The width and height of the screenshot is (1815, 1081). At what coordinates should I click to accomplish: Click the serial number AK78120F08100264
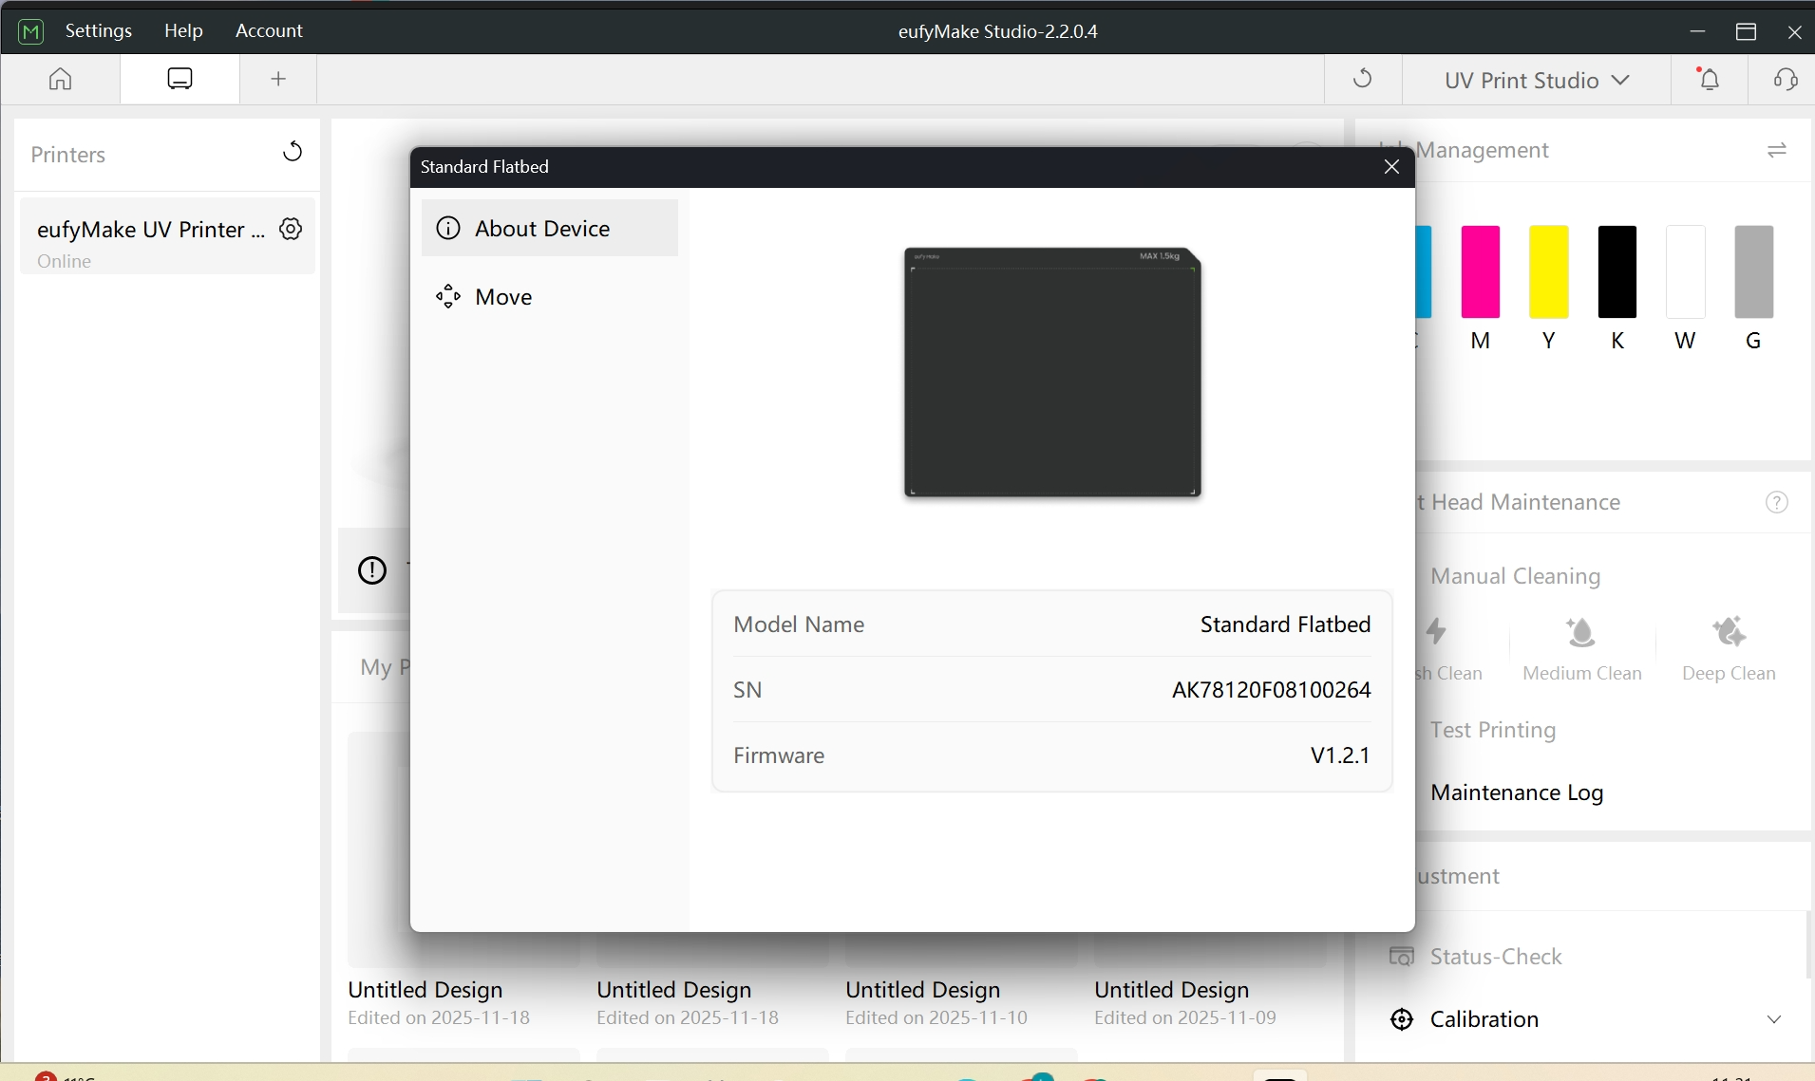1271,690
